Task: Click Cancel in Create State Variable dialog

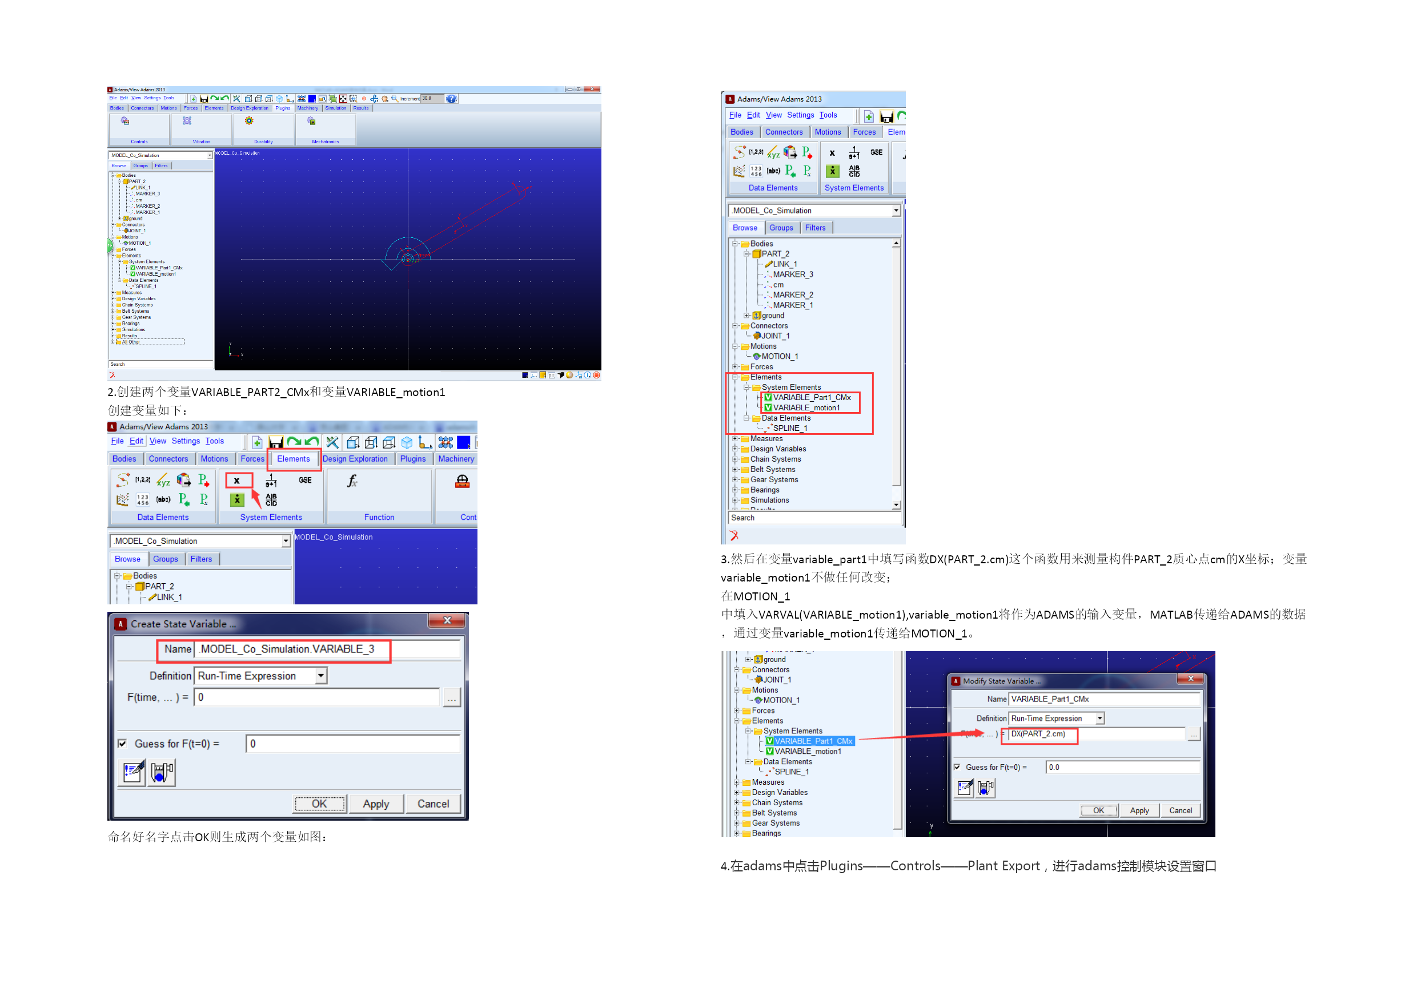Action: click(x=433, y=804)
